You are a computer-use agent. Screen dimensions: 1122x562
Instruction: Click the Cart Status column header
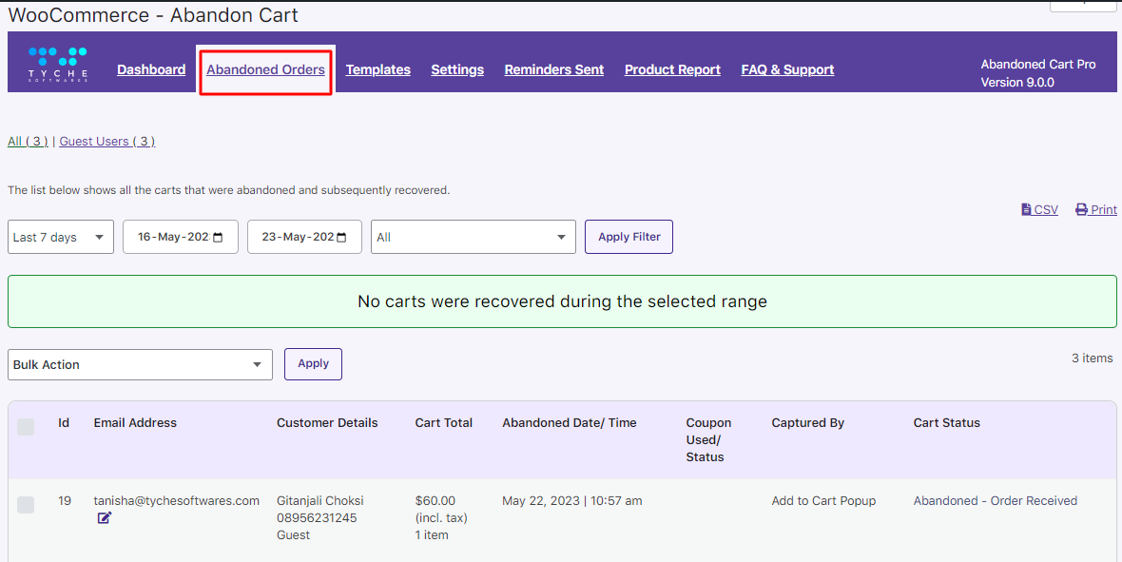pos(947,422)
